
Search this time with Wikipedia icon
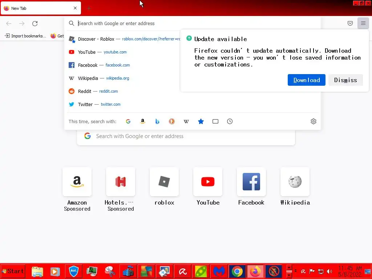pyautogui.click(x=186, y=121)
